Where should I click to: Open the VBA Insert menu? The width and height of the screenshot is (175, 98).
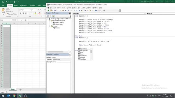click(x=63, y=8)
